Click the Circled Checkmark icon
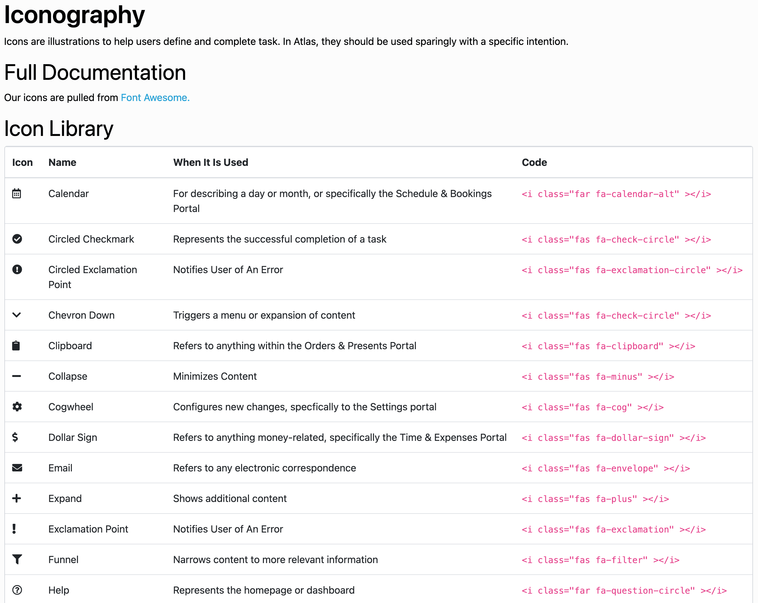 17,239
